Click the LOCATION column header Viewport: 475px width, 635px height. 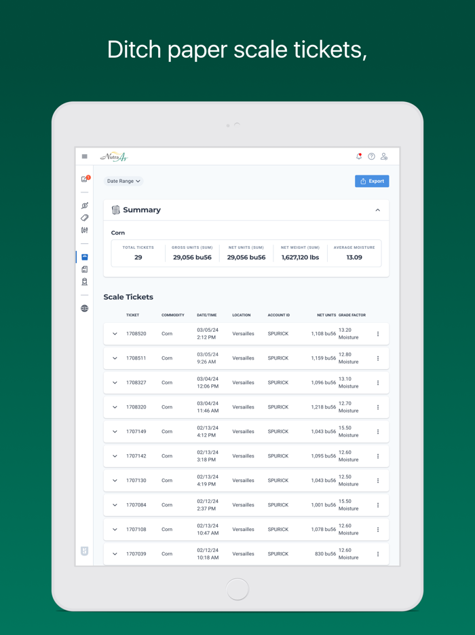click(242, 315)
